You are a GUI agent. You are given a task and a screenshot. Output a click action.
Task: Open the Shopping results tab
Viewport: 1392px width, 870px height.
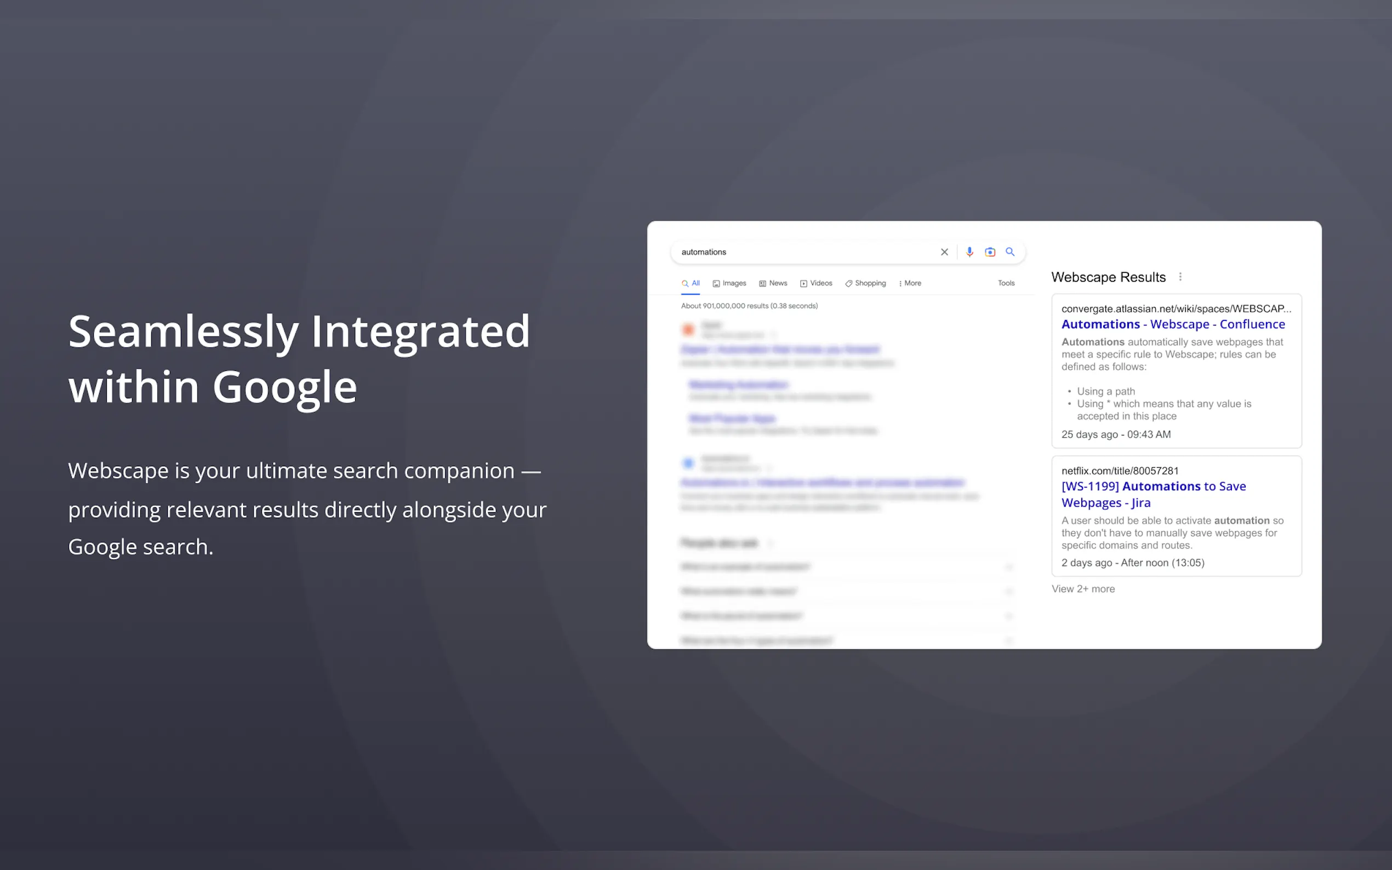(x=865, y=283)
